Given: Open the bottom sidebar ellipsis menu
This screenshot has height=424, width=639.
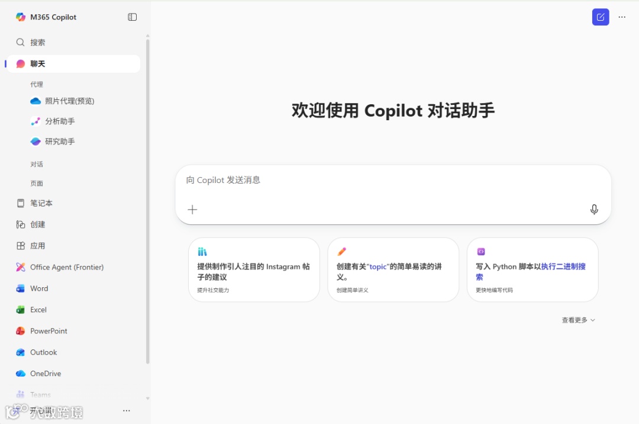Looking at the screenshot, I should pyautogui.click(x=127, y=410).
